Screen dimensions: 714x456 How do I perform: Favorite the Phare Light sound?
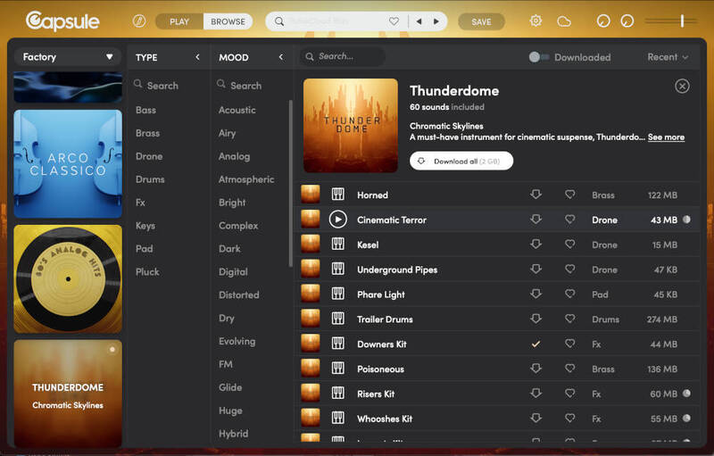(x=569, y=294)
